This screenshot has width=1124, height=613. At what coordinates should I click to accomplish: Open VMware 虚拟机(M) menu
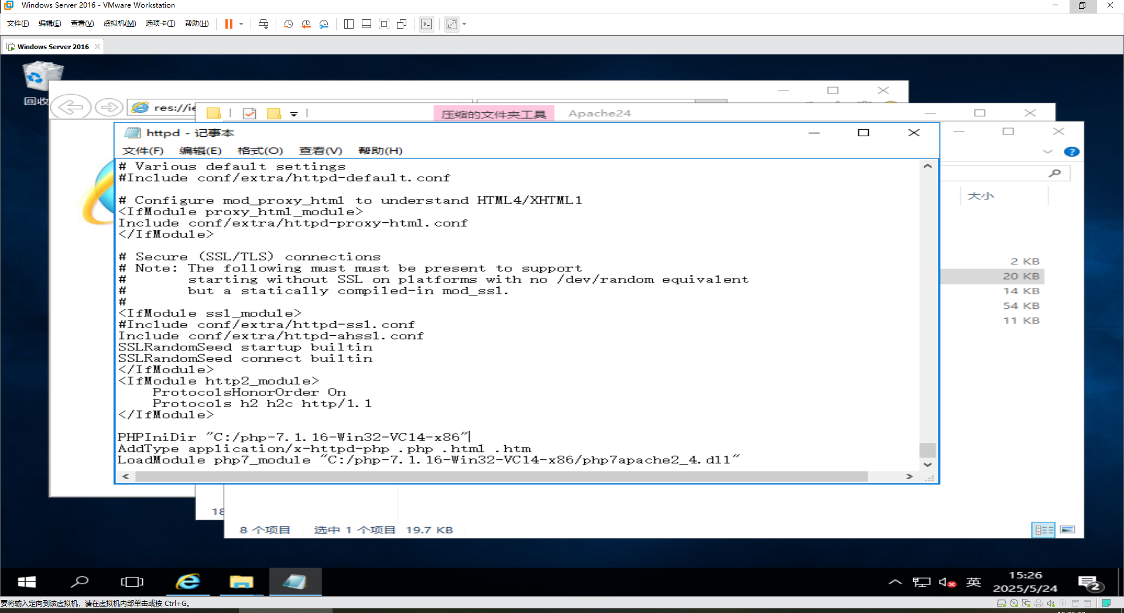click(x=119, y=23)
